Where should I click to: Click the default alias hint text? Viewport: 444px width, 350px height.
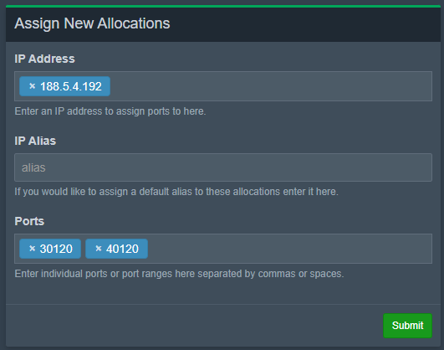pos(176,192)
